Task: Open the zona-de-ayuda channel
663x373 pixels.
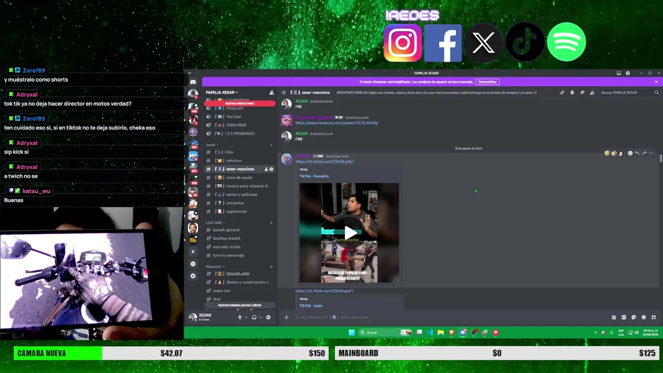Action: 239,178
